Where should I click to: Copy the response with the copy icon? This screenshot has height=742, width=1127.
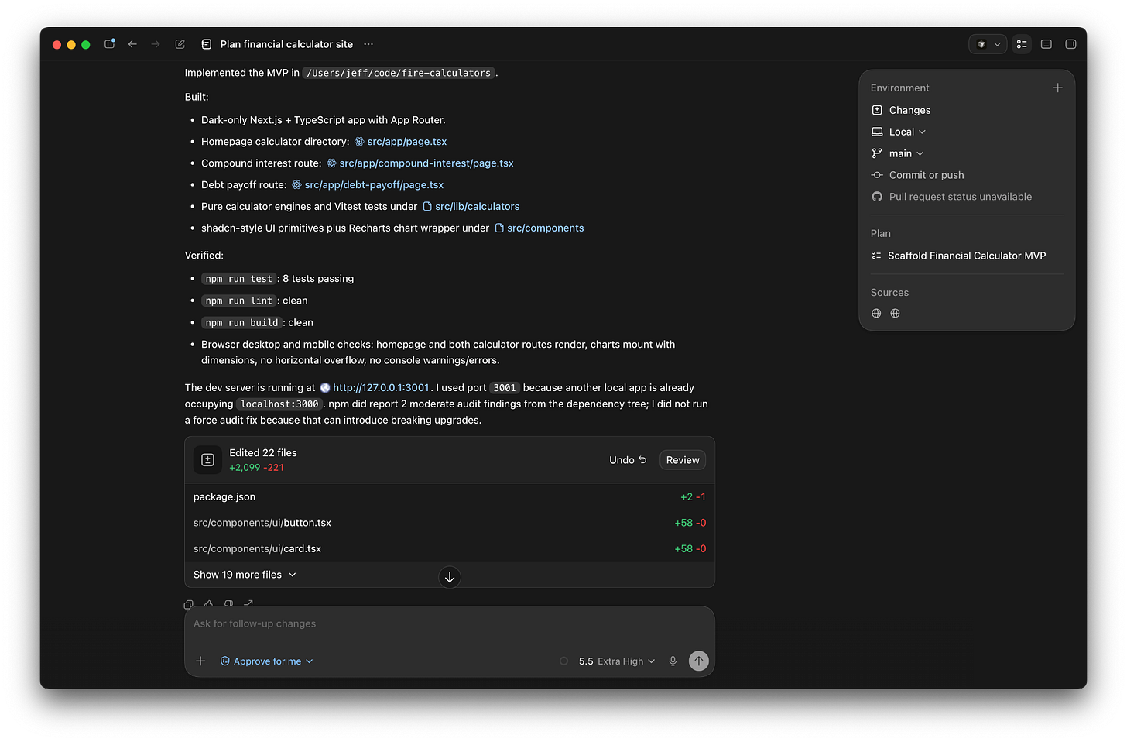pyautogui.click(x=188, y=604)
